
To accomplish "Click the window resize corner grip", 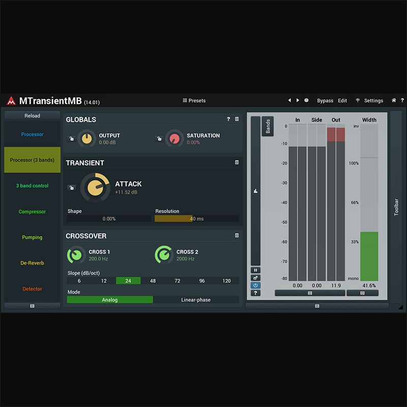I will 401,307.
